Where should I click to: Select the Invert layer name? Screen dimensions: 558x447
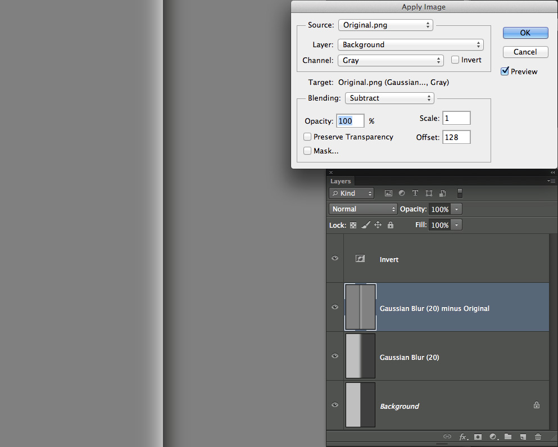(x=389, y=260)
